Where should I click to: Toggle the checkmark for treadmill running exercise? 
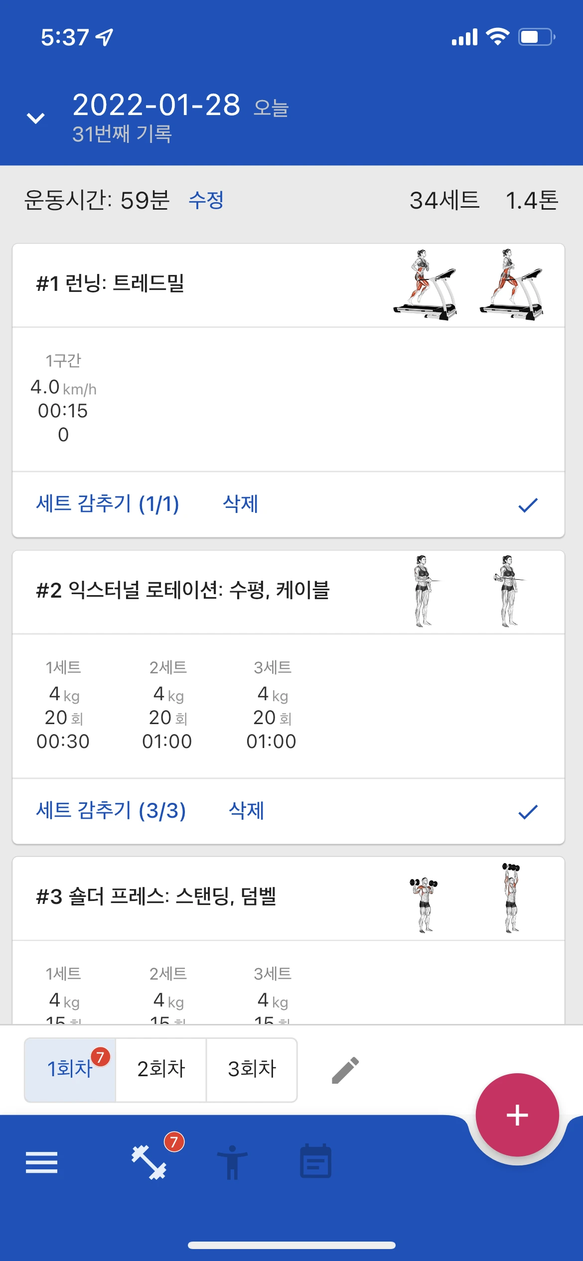528,505
